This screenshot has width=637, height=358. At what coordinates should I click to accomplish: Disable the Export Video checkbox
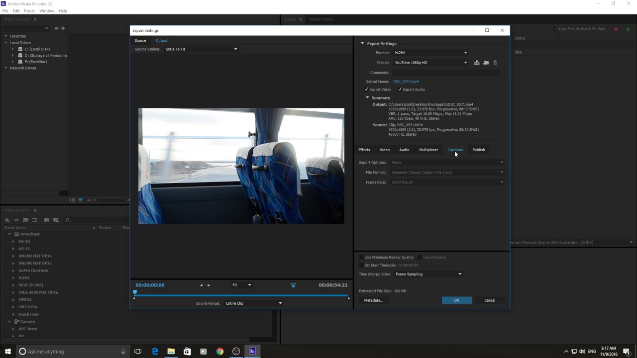pyautogui.click(x=367, y=89)
